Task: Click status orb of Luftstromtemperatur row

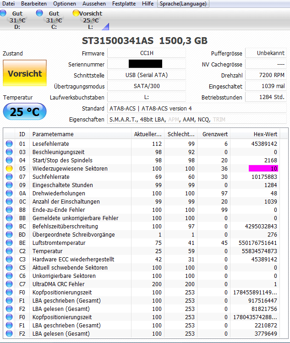Action: click(x=9, y=243)
